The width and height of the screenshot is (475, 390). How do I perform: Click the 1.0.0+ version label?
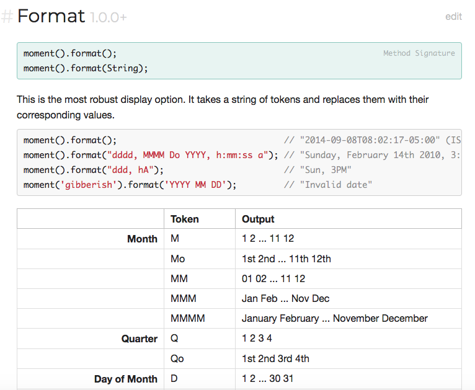coord(109,17)
